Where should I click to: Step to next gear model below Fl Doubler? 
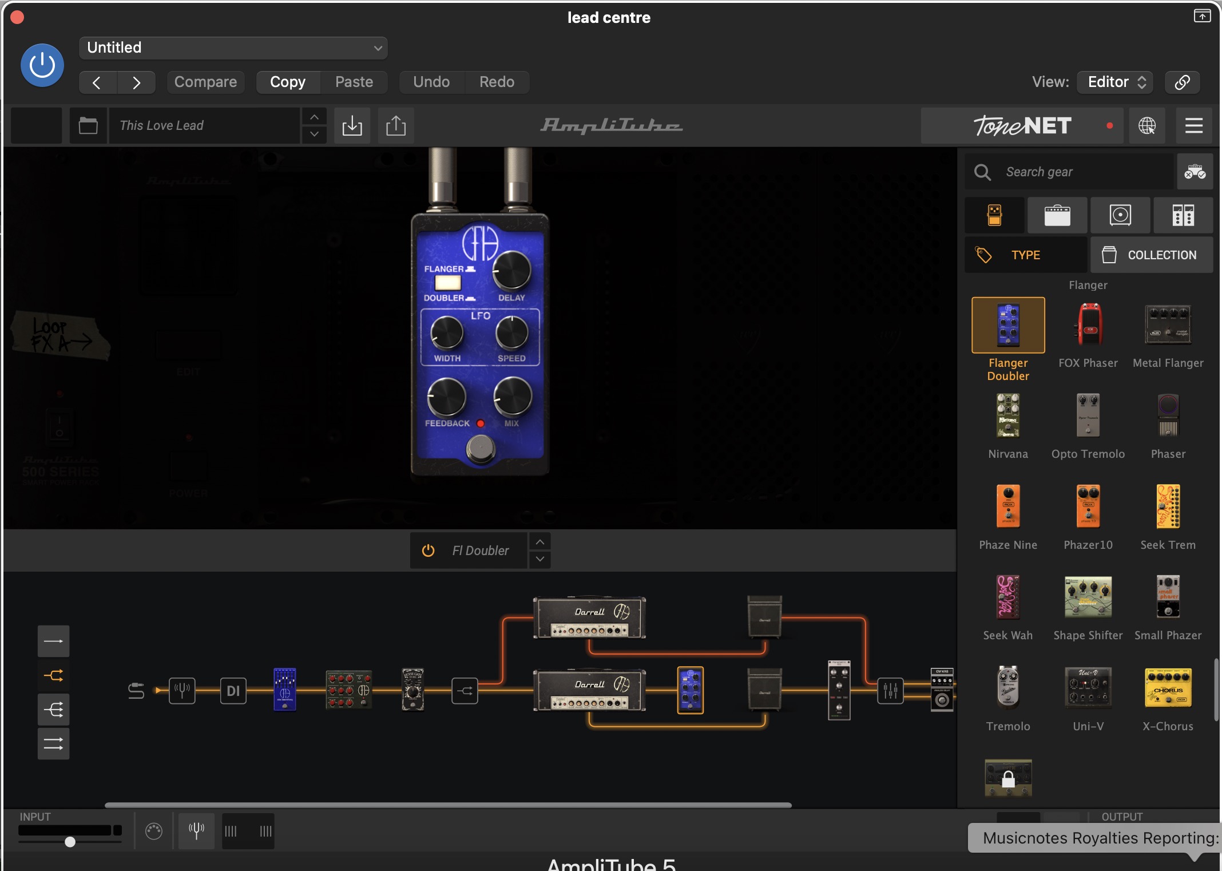[540, 560]
